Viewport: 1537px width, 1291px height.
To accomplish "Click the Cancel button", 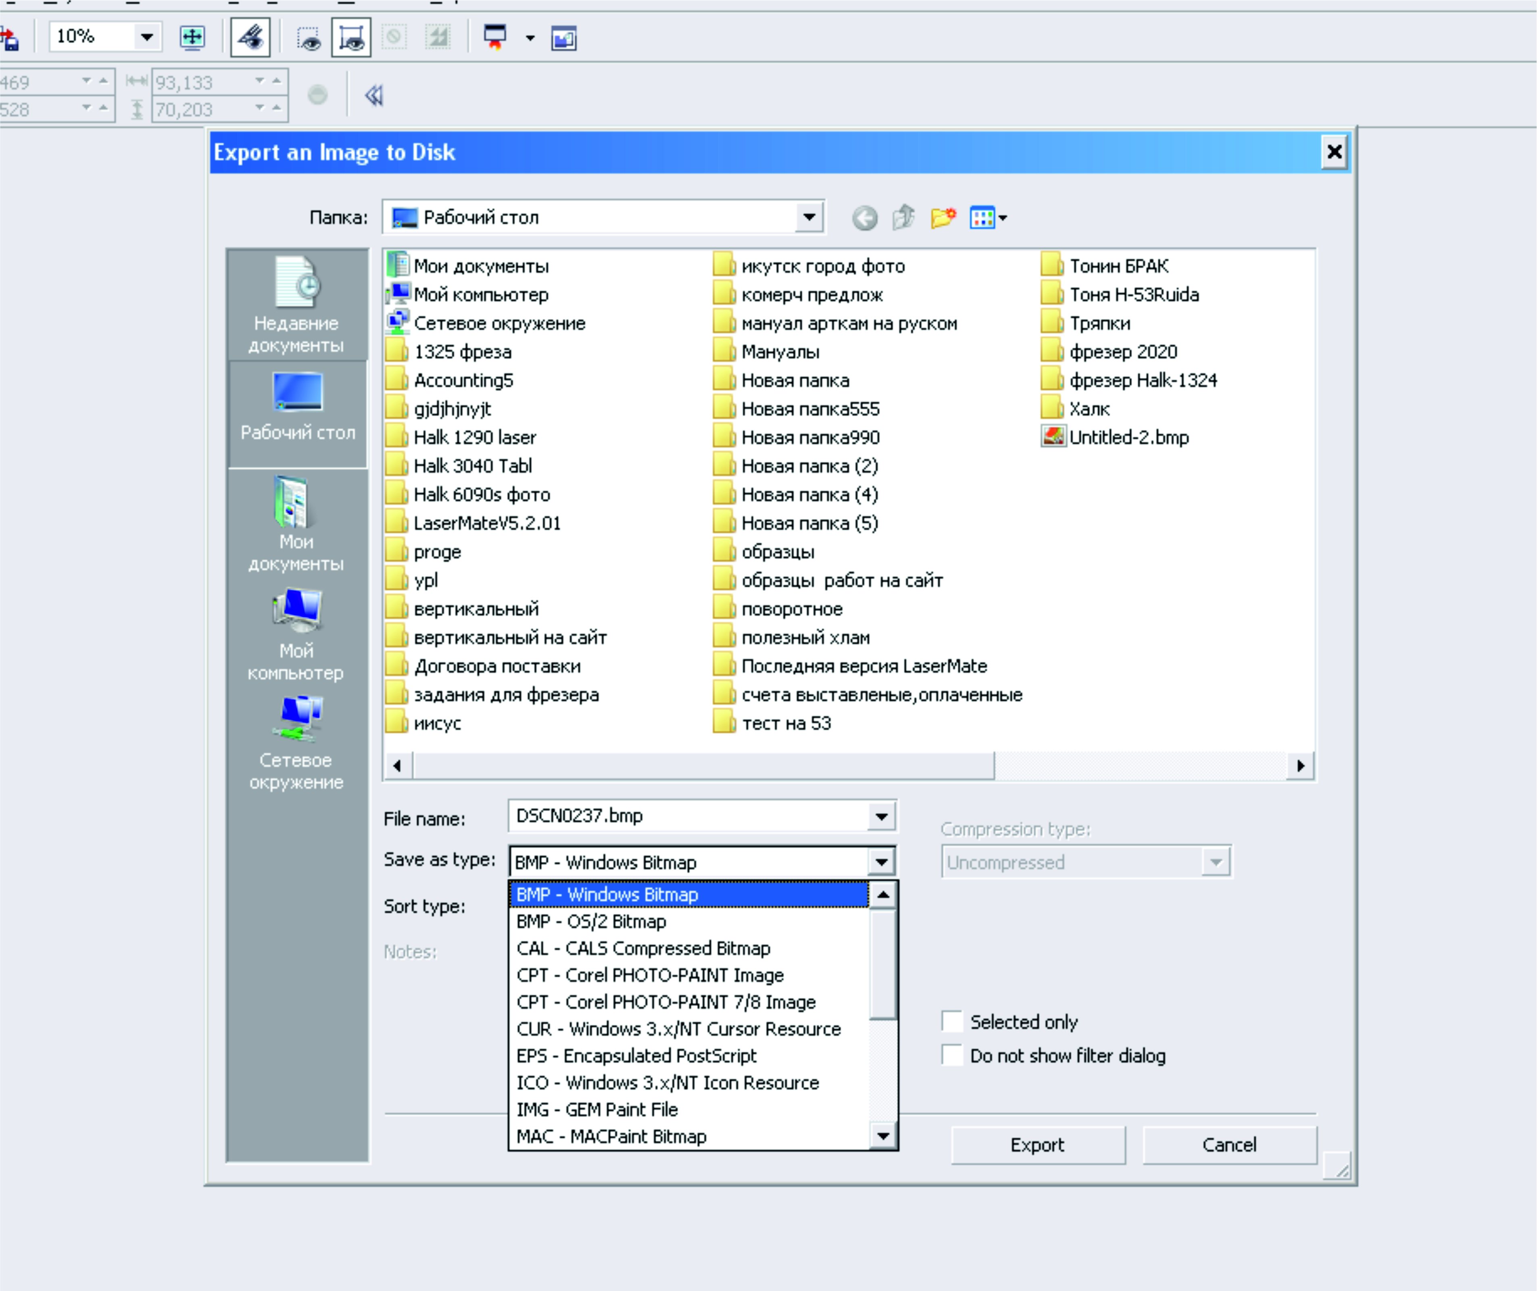I will coord(1229,1145).
